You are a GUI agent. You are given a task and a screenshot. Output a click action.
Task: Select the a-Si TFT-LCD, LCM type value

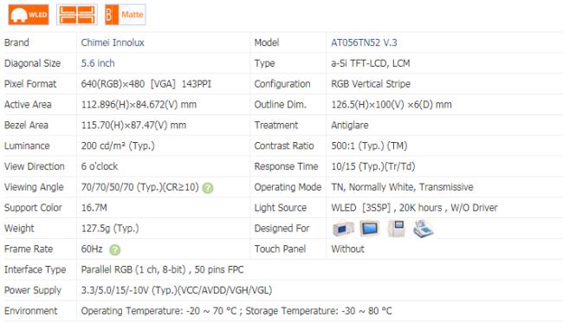click(x=371, y=63)
